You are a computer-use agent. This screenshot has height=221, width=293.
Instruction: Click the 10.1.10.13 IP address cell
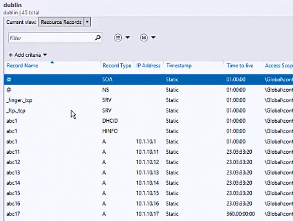click(147, 172)
